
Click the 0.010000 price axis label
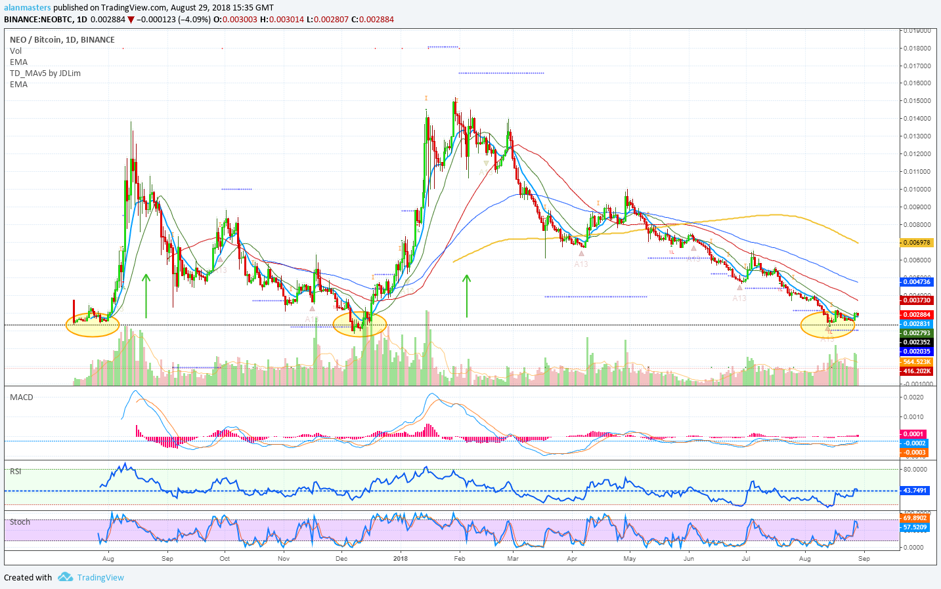coord(917,190)
